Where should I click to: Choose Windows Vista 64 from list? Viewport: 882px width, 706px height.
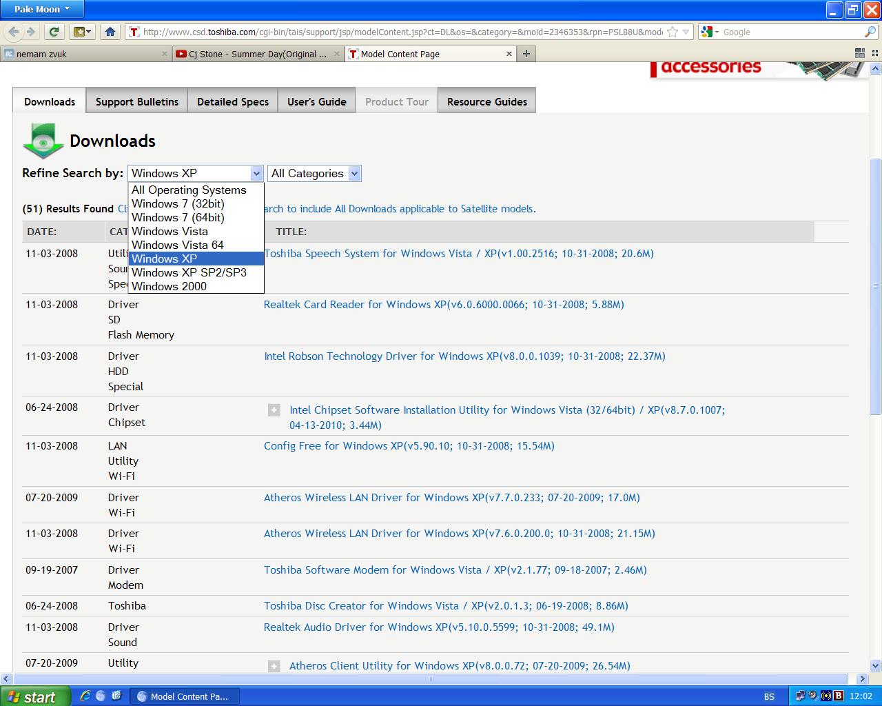pyautogui.click(x=196, y=245)
